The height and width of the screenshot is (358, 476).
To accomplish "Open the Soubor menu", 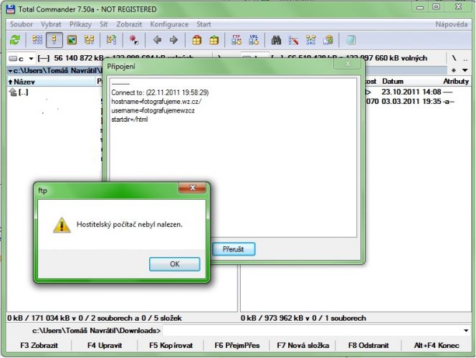I will 22,24.
